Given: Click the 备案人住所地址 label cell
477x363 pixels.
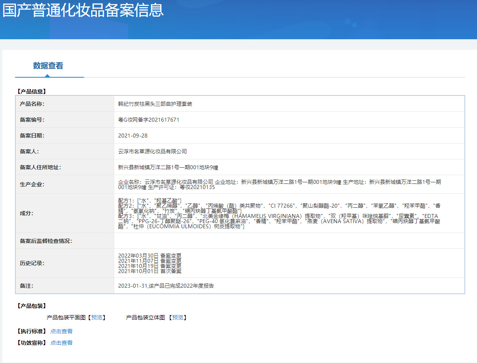Looking at the screenshot, I should [x=65, y=167].
